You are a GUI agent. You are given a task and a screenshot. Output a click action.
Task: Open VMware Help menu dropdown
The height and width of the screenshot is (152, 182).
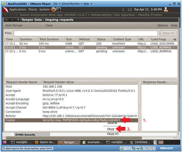click(88, 4)
